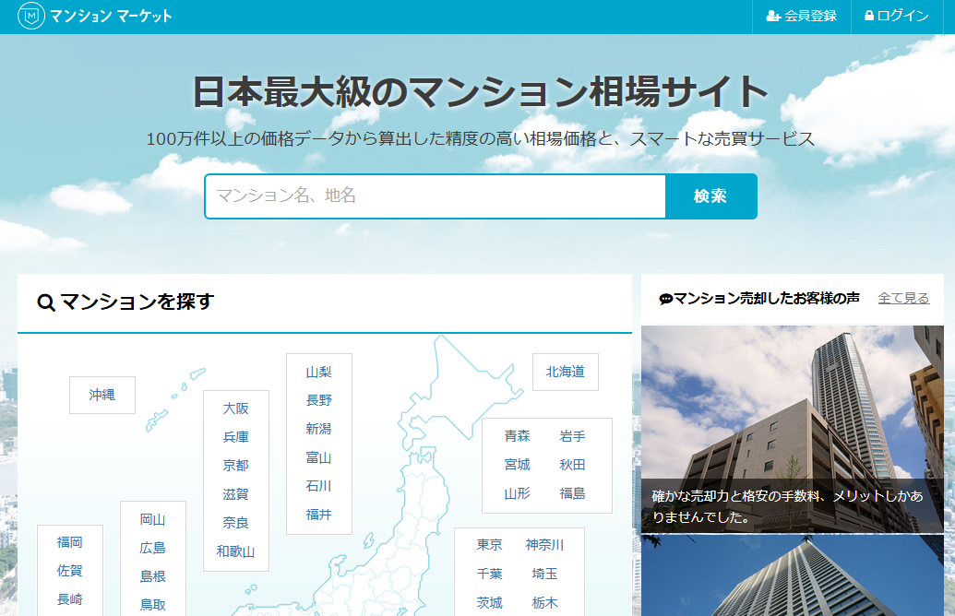Screen dimensions: 955x616
Task: Choose 広島 prefecture
Action: pyautogui.click(x=152, y=548)
